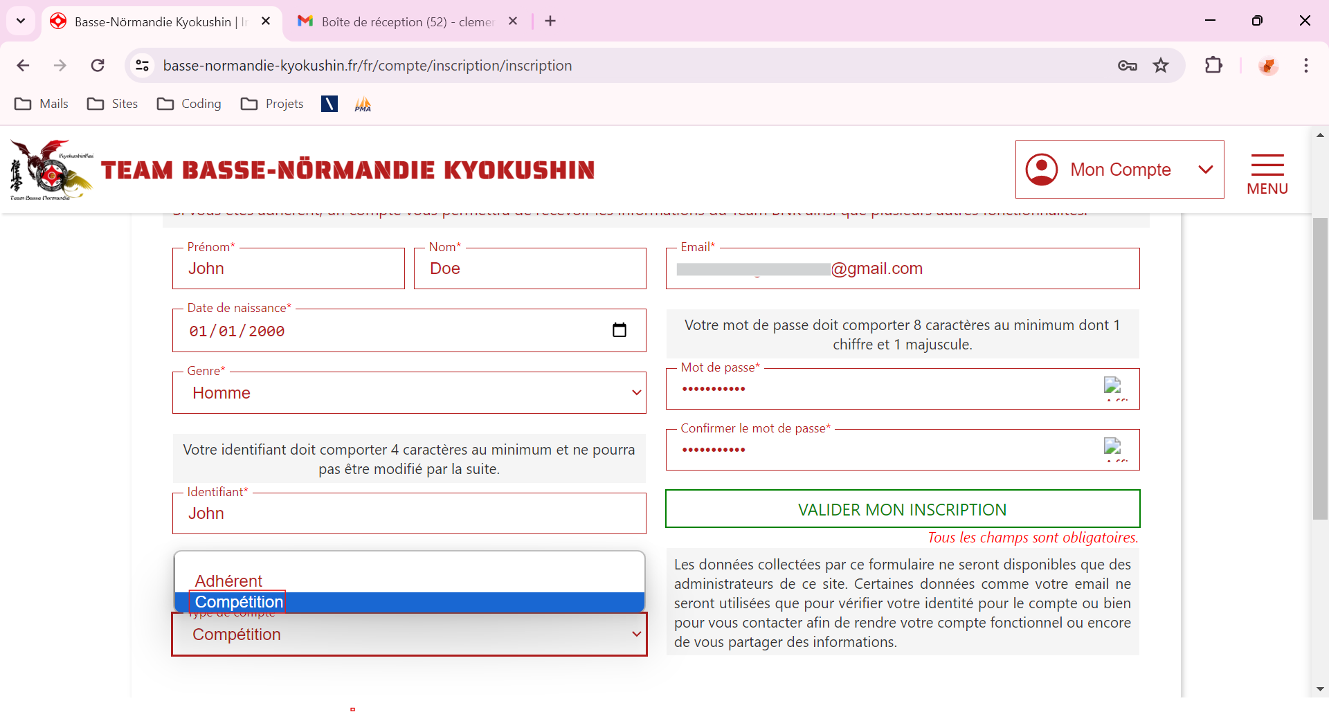The width and height of the screenshot is (1329, 712).
Task: Toggle password visibility in Mot de passe field
Action: tap(1112, 387)
